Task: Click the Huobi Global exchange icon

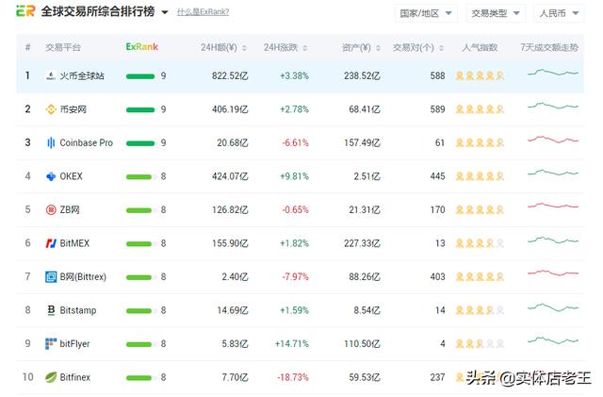Action: pos(51,75)
